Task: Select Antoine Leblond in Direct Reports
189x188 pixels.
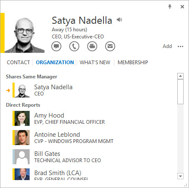Action: [89, 138]
